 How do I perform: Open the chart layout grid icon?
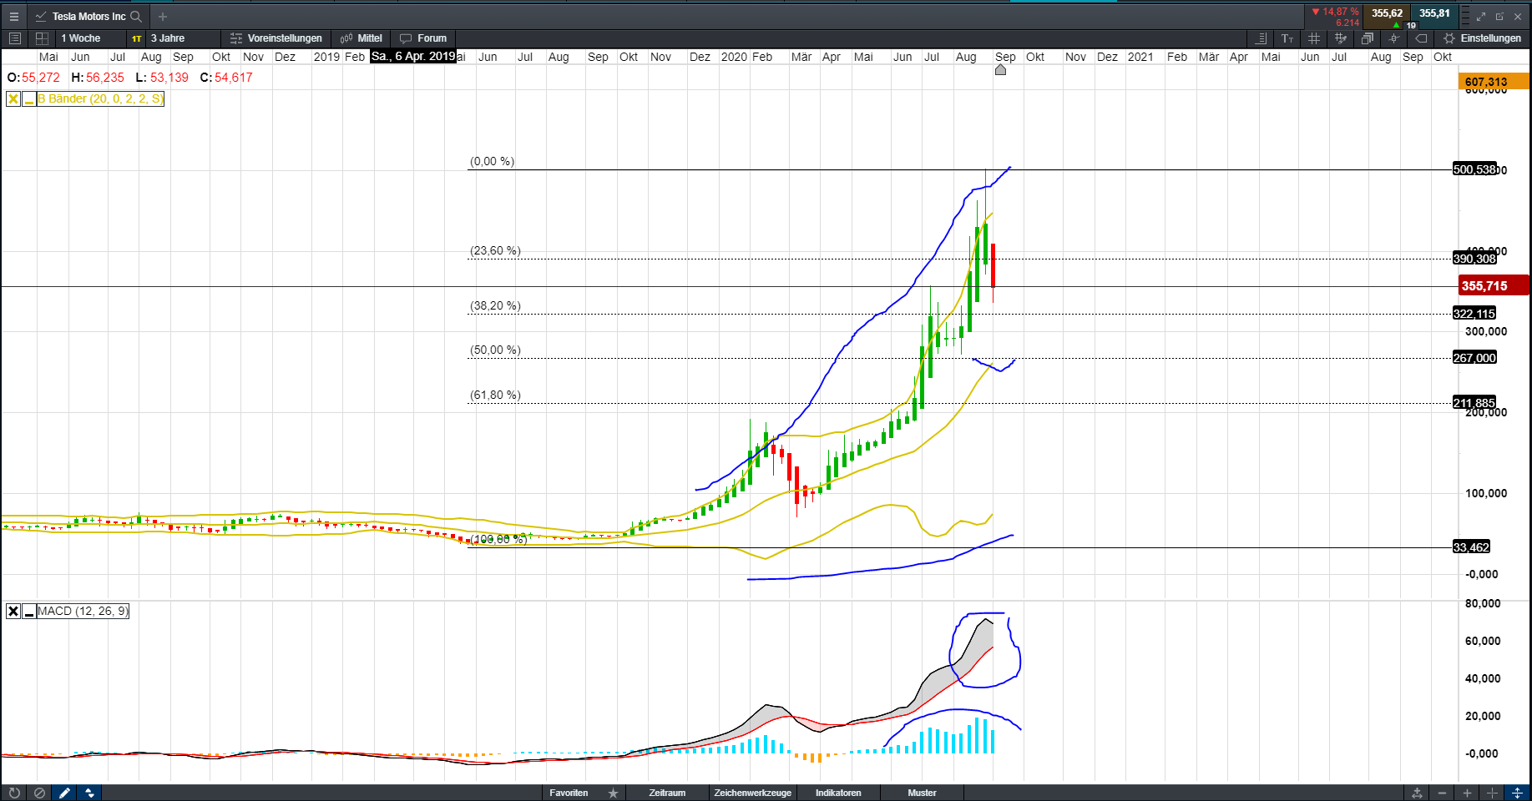[x=42, y=38]
